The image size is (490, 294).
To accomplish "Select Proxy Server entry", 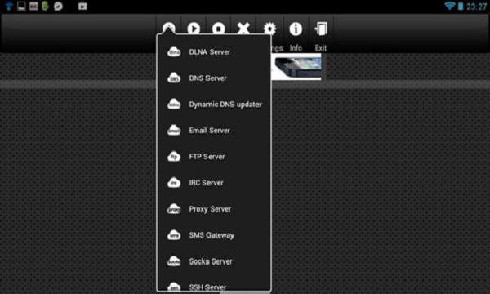I will tap(214, 209).
